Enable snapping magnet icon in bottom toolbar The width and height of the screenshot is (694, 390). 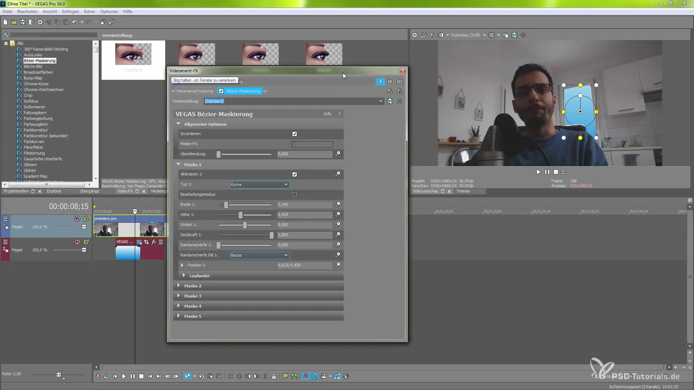(306, 376)
